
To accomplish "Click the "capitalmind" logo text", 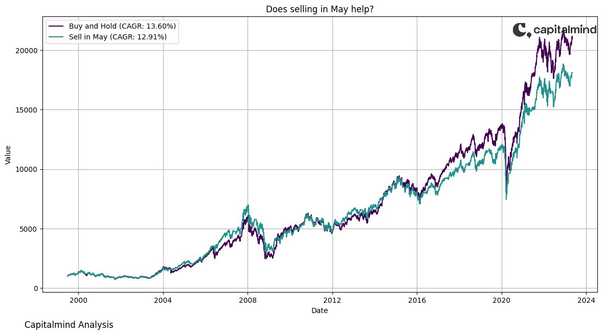I will [x=565, y=30].
